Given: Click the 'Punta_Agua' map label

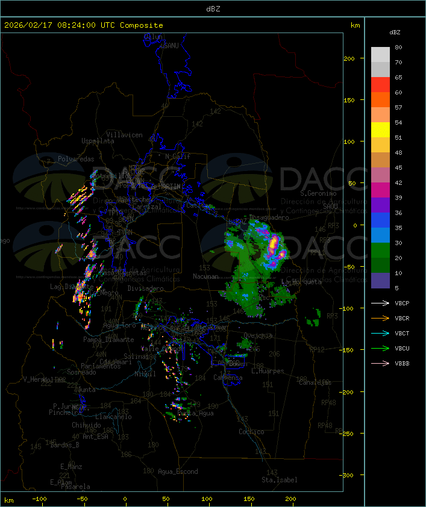Looking at the screenshot, I should pos(195,413).
